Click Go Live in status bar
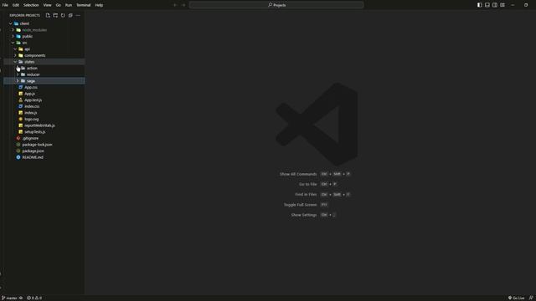 pyautogui.click(x=516, y=298)
